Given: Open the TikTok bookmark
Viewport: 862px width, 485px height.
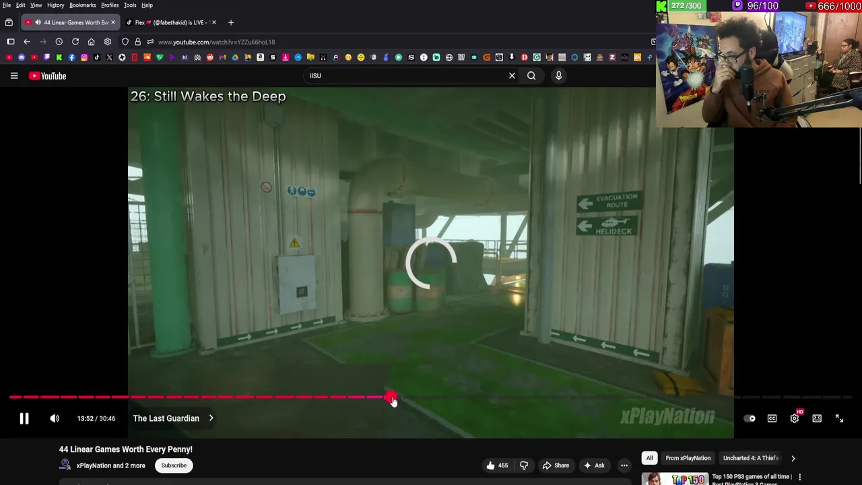Looking at the screenshot, I should point(97,57).
